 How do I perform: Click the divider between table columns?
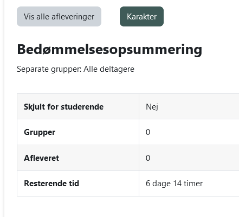(x=139, y=145)
